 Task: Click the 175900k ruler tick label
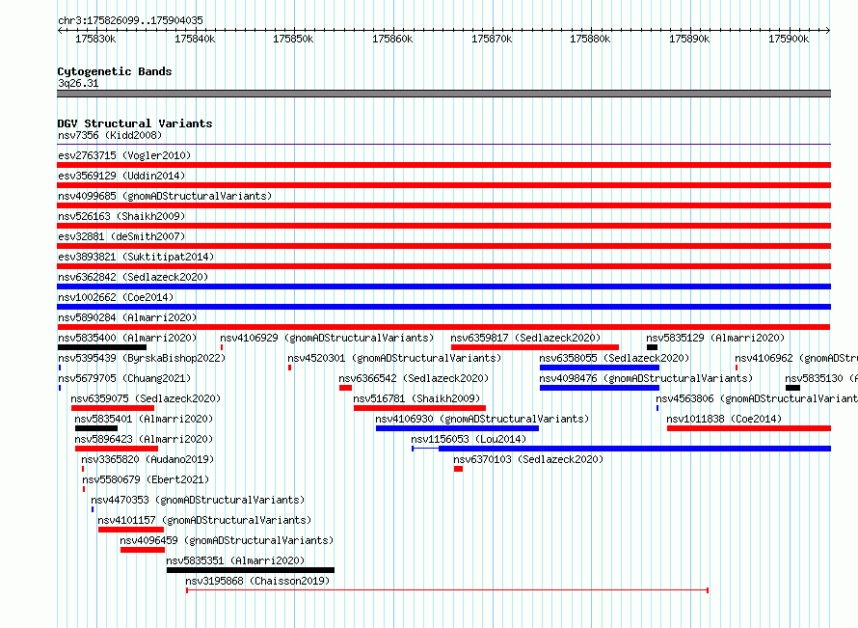[789, 40]
